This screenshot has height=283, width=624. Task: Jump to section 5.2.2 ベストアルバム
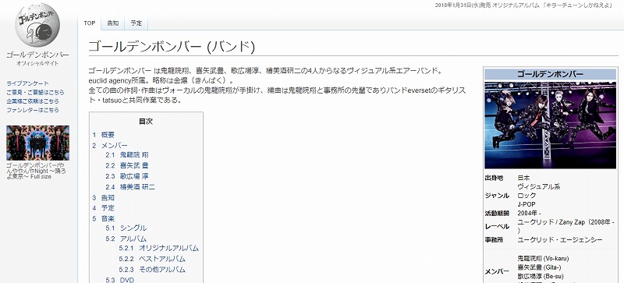click(152, 259)
